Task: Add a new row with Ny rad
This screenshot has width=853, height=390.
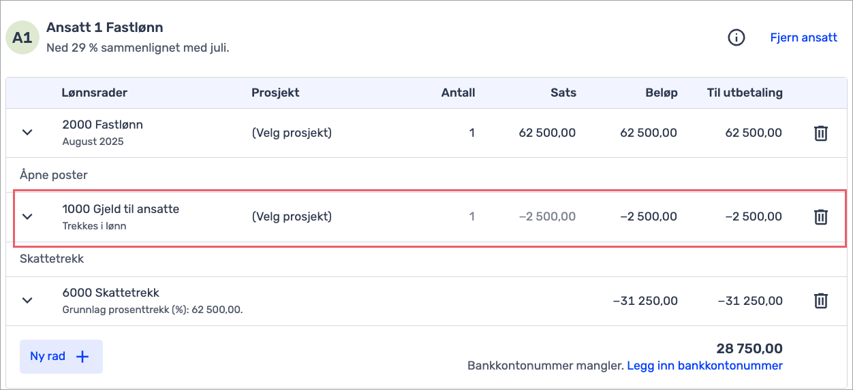Action: (48, 357)
